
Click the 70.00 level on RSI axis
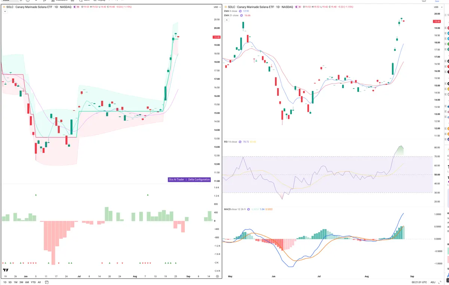click(x=437, y=156)
